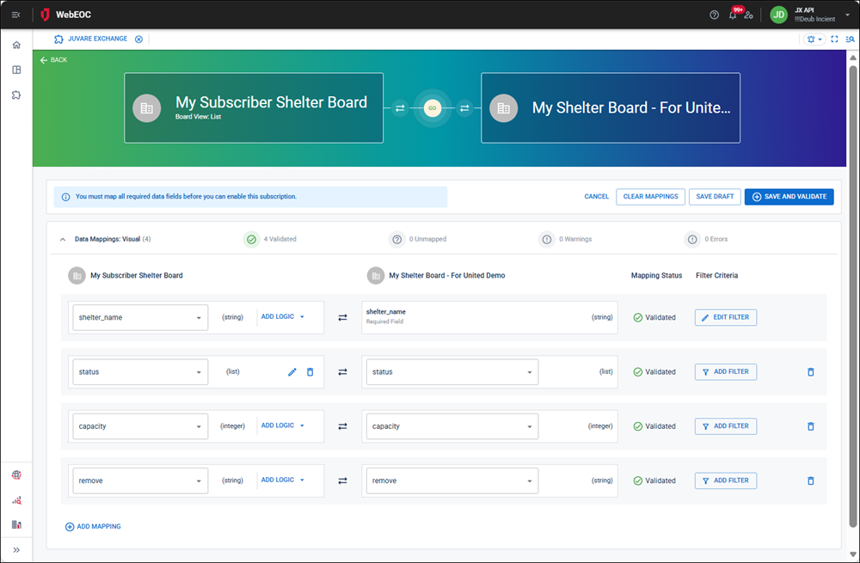Image resolution: width=860 pixels, height=563 pixels.
Task: Click CANCEL link
Action: pos(596,197)
